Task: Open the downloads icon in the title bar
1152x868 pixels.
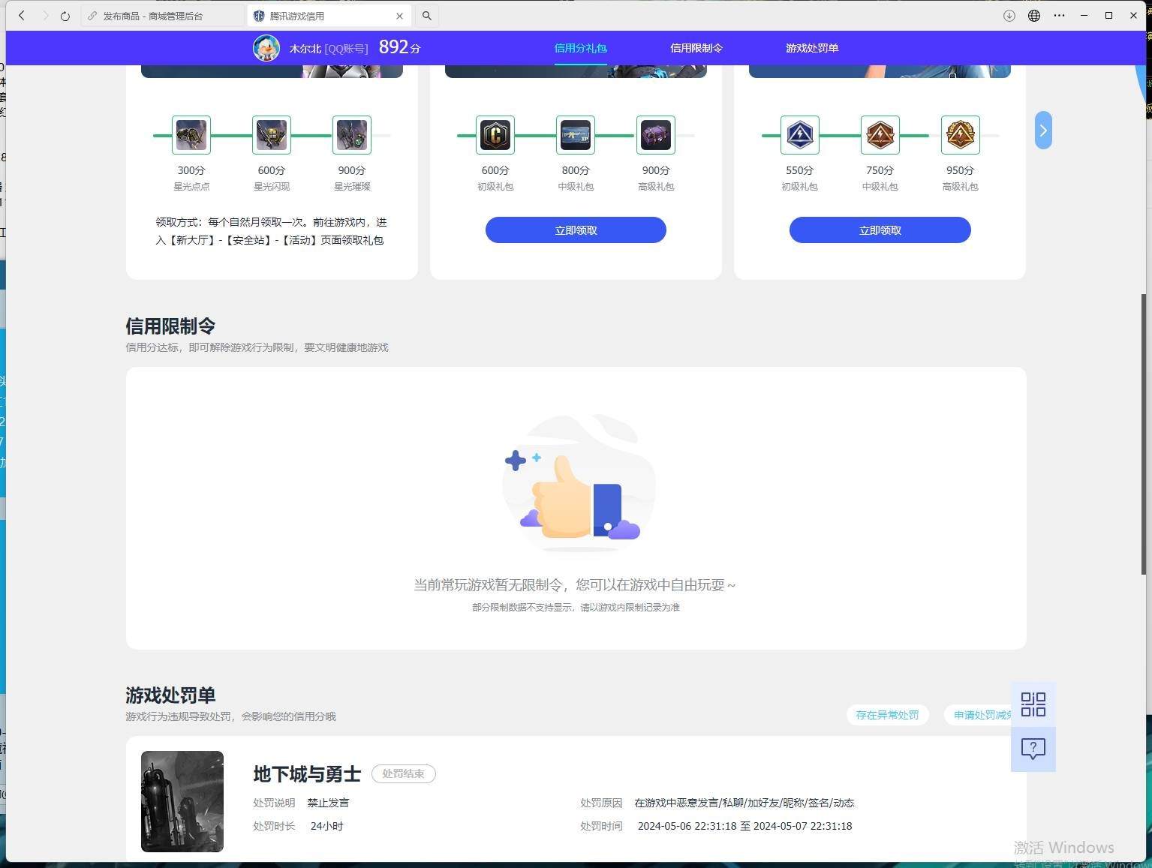Action: tap(1009, 16)
